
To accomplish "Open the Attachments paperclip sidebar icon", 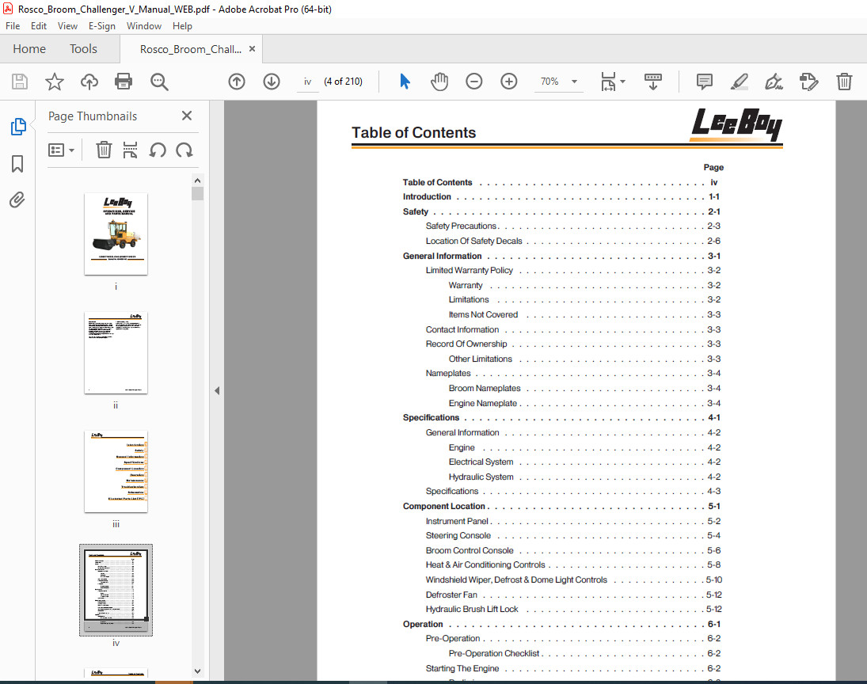I will [17, 199].
